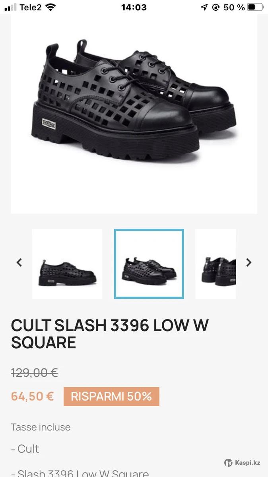Screen dimensions: 268x477
Task: Tap the Tele2 carrier label
Action: pos(31,7)
